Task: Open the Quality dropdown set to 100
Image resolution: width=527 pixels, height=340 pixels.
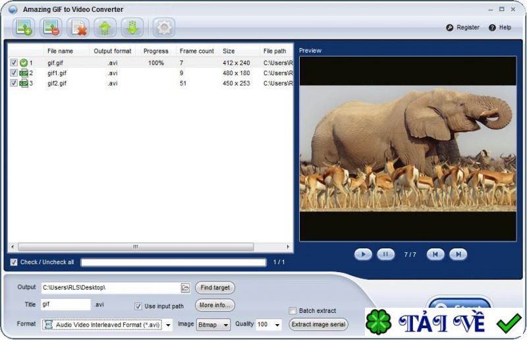Action: tap(277, 325)
